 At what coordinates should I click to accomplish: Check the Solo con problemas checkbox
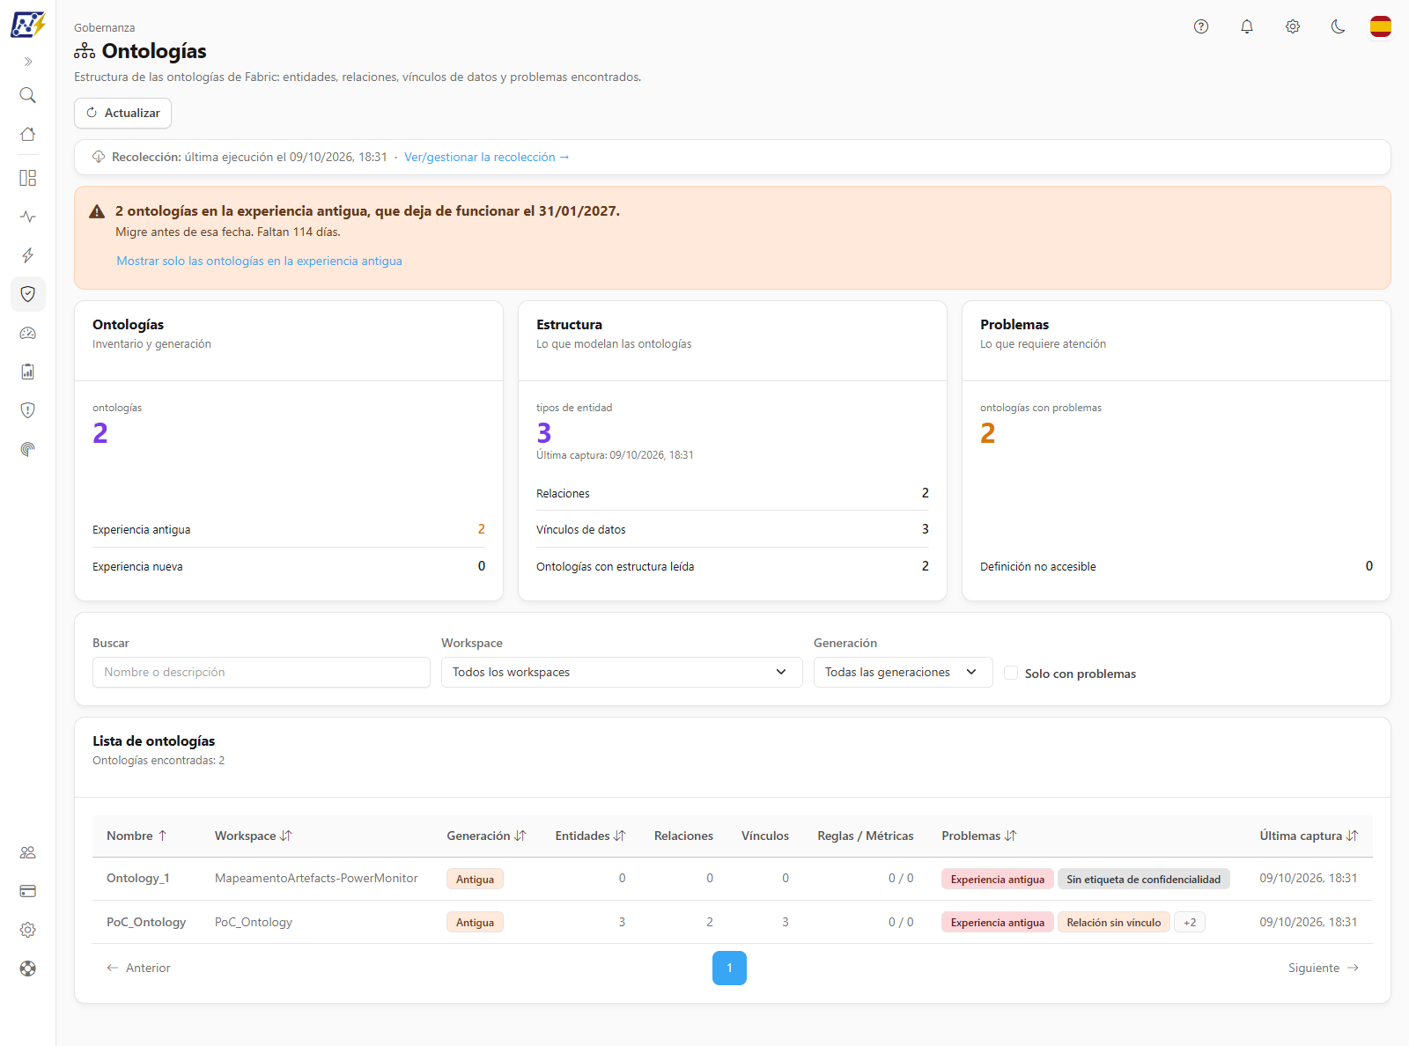coord(1011,673)
